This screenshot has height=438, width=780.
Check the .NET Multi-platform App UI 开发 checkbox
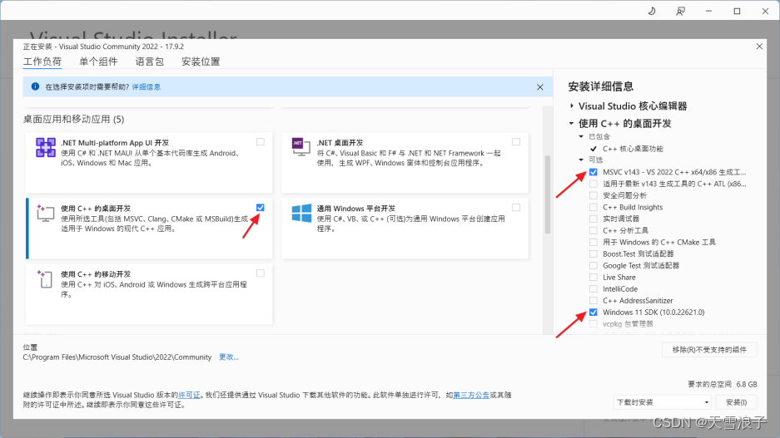click(x=261, y=142)
